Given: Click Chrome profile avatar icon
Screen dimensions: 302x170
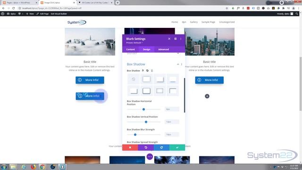Looking at the screenshot, I should 294,8.
